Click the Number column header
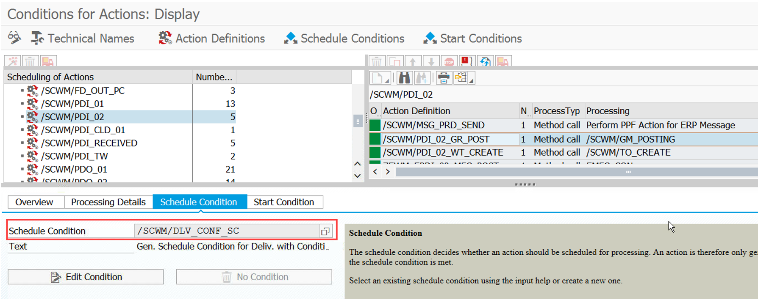 [214, 77]
